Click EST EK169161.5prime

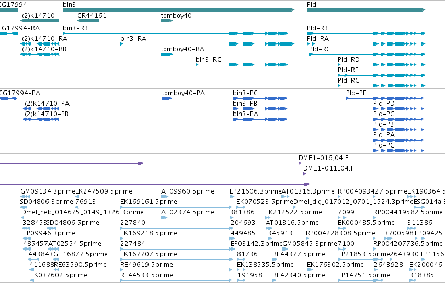coord(176,207)
